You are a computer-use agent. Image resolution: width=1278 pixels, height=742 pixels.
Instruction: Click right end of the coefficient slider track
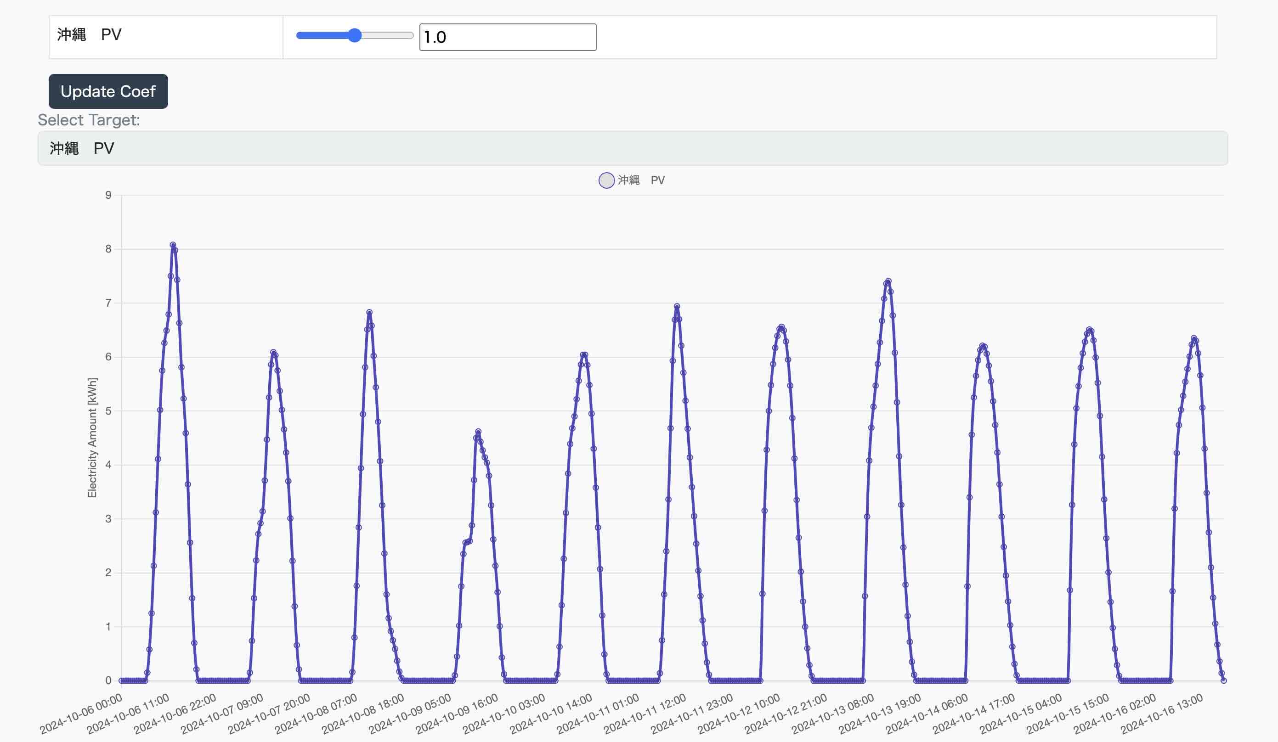tap(411, 35)
